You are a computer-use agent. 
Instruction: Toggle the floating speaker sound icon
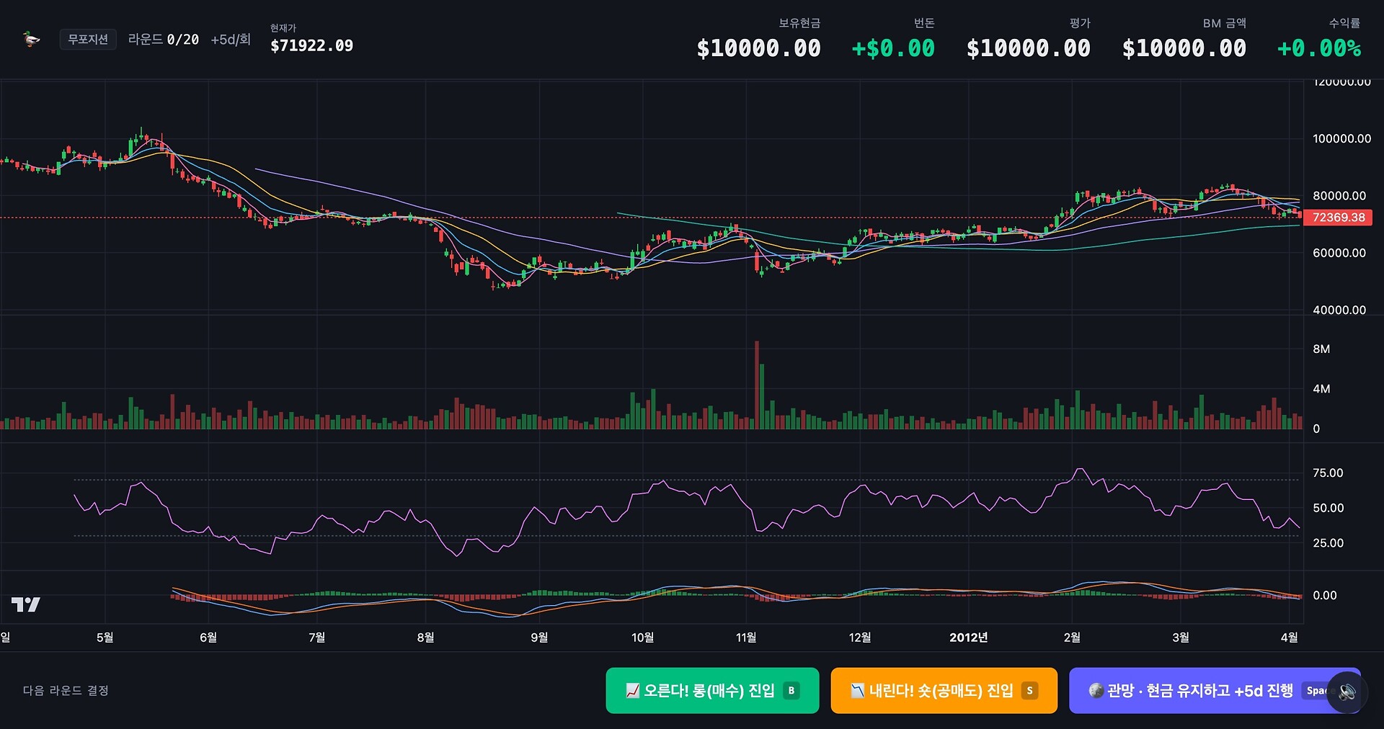(1347, 692)
